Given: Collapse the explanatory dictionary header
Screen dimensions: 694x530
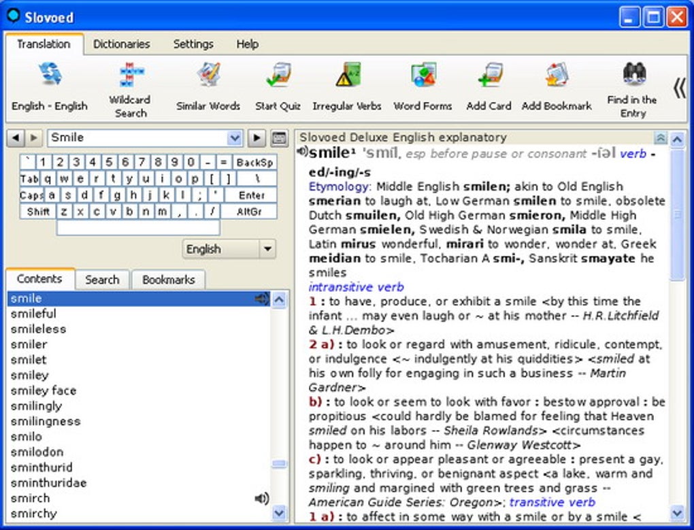Looking at the screenshot, I should click(661, 138).
